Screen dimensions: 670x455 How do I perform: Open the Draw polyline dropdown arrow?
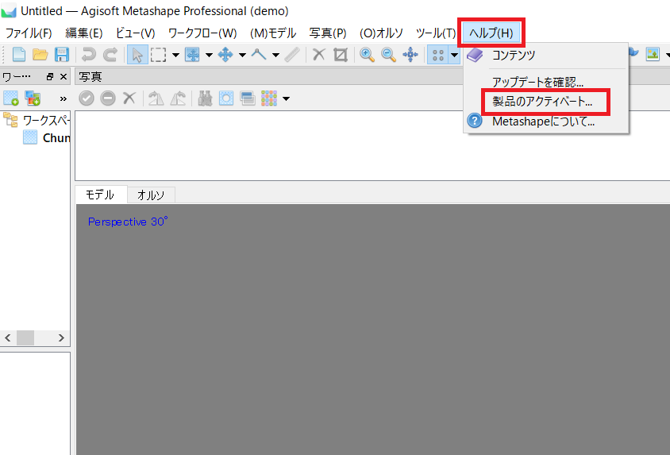point(275,55)
